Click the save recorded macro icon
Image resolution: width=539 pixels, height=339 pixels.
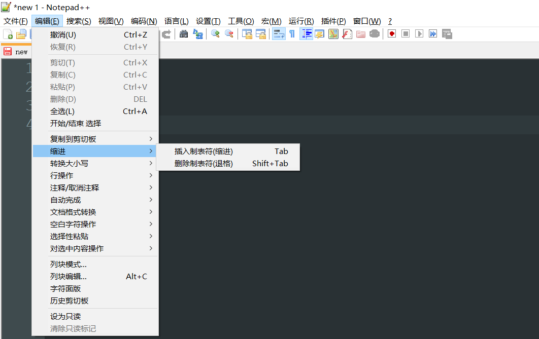pos(447,34)
